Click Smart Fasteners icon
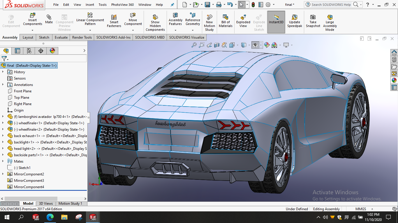The height and width of the screenshot is (223, 398). click(114, 21)
